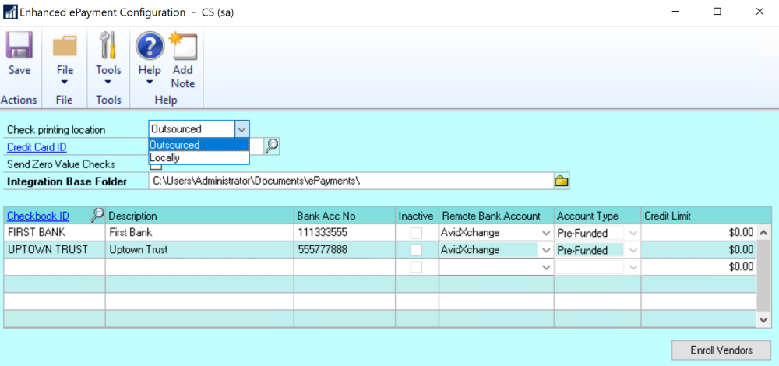
Task: Click bank account number 555777888
Action: [323, 250]
